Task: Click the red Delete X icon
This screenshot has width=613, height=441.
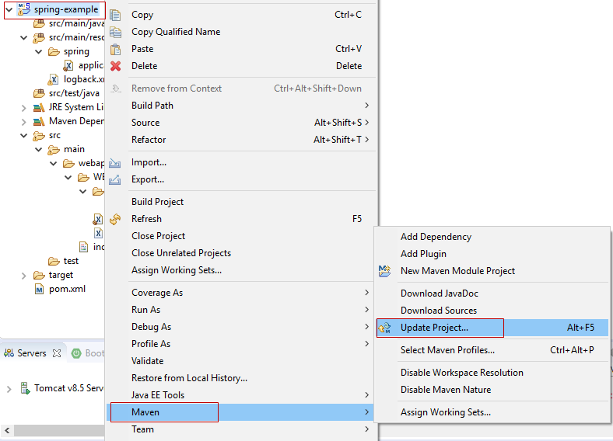Action: (115, 66)
